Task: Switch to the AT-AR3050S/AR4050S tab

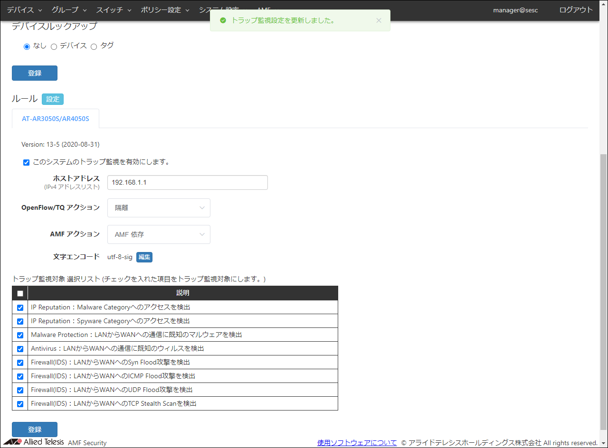Action: point(56,119)
